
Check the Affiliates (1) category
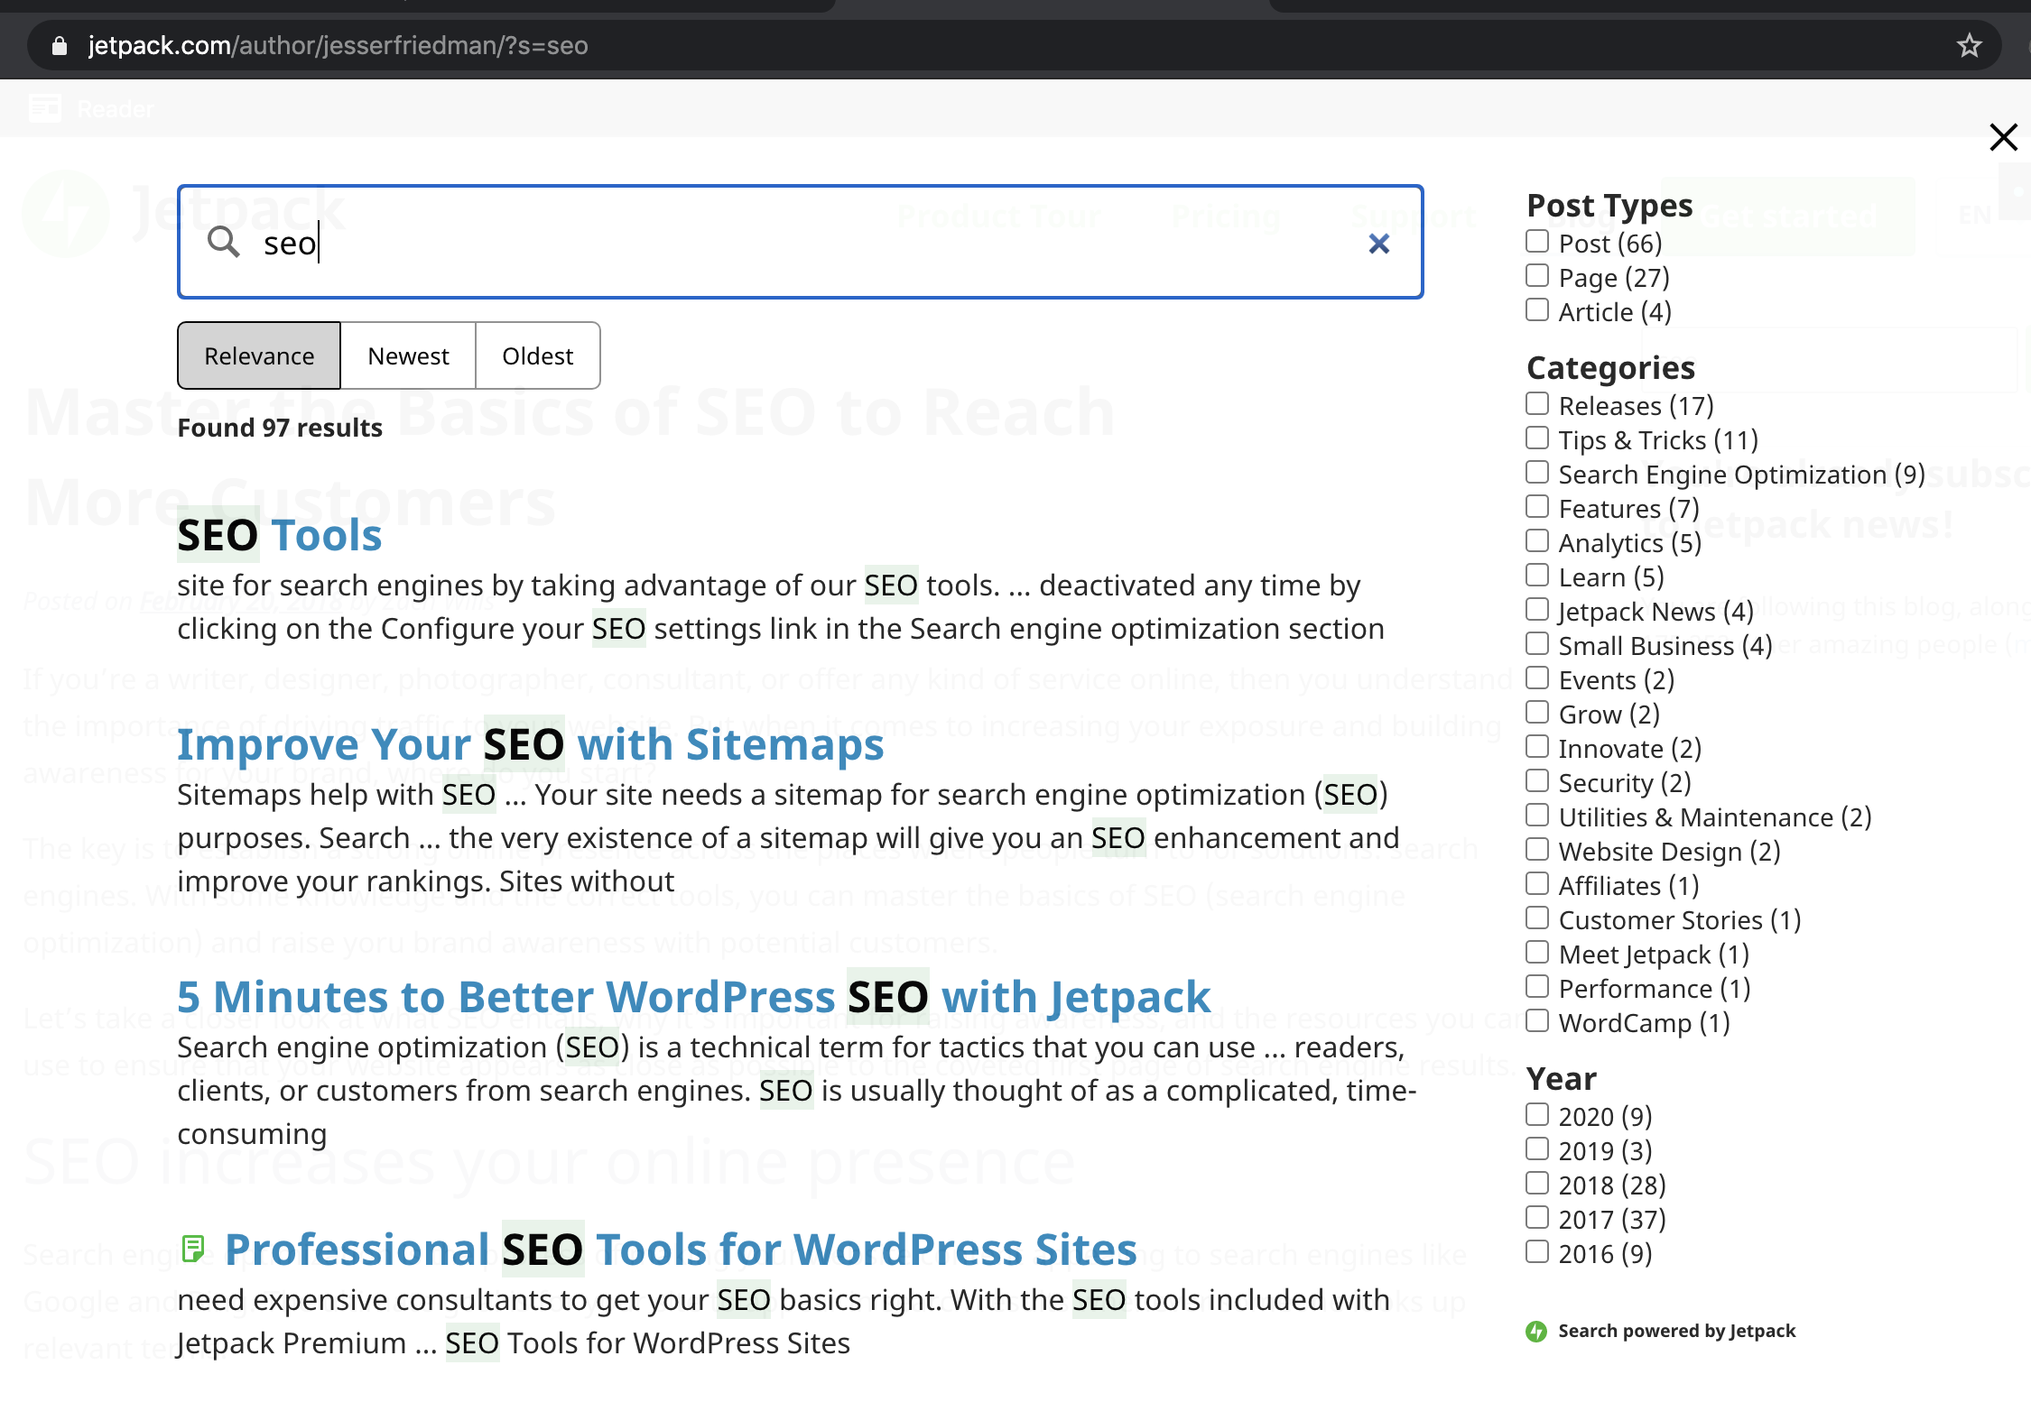(x=1537, y=884)
